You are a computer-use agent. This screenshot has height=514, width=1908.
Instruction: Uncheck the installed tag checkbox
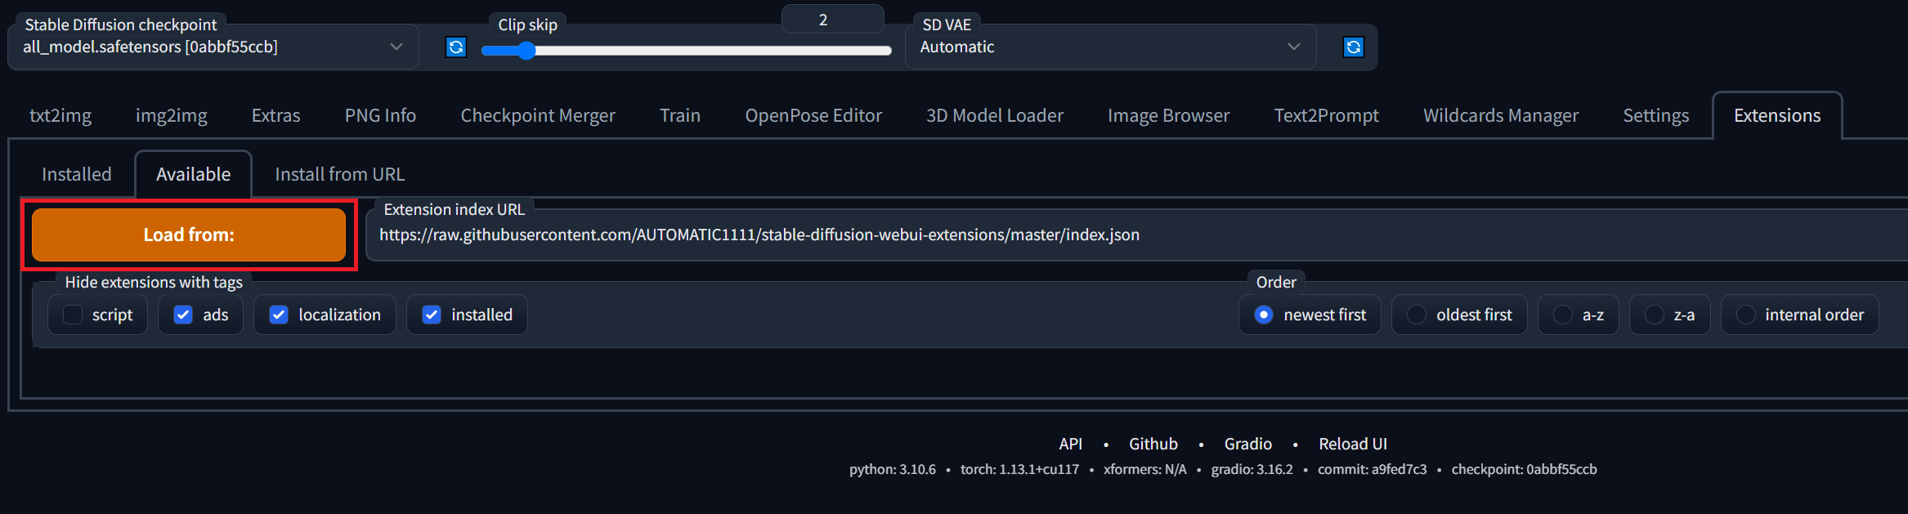(432, 315)
